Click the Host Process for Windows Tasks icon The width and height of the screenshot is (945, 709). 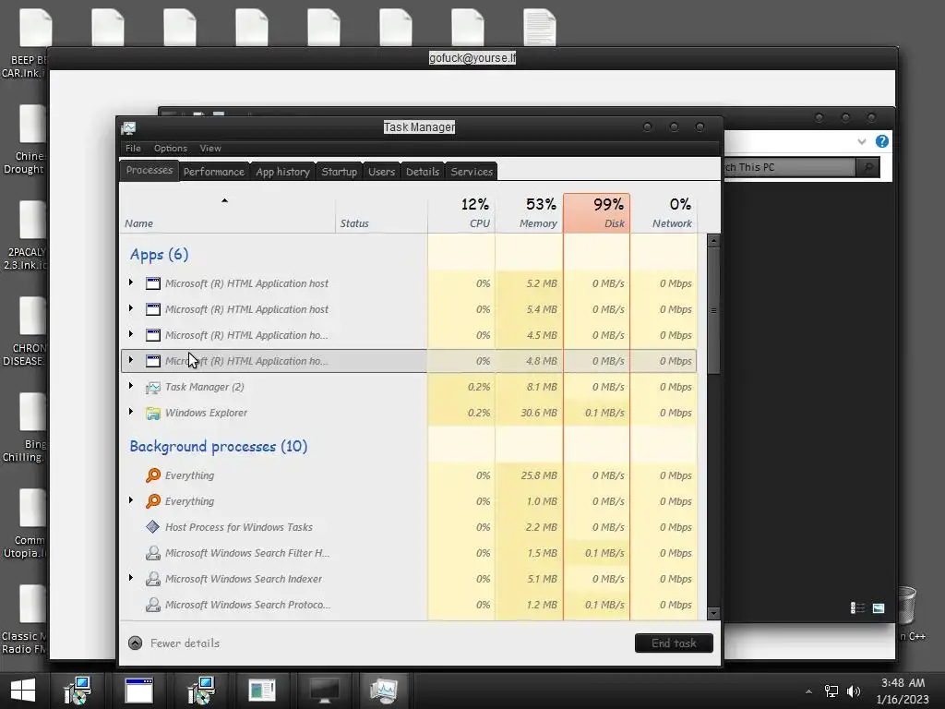[x=153, y=527]
